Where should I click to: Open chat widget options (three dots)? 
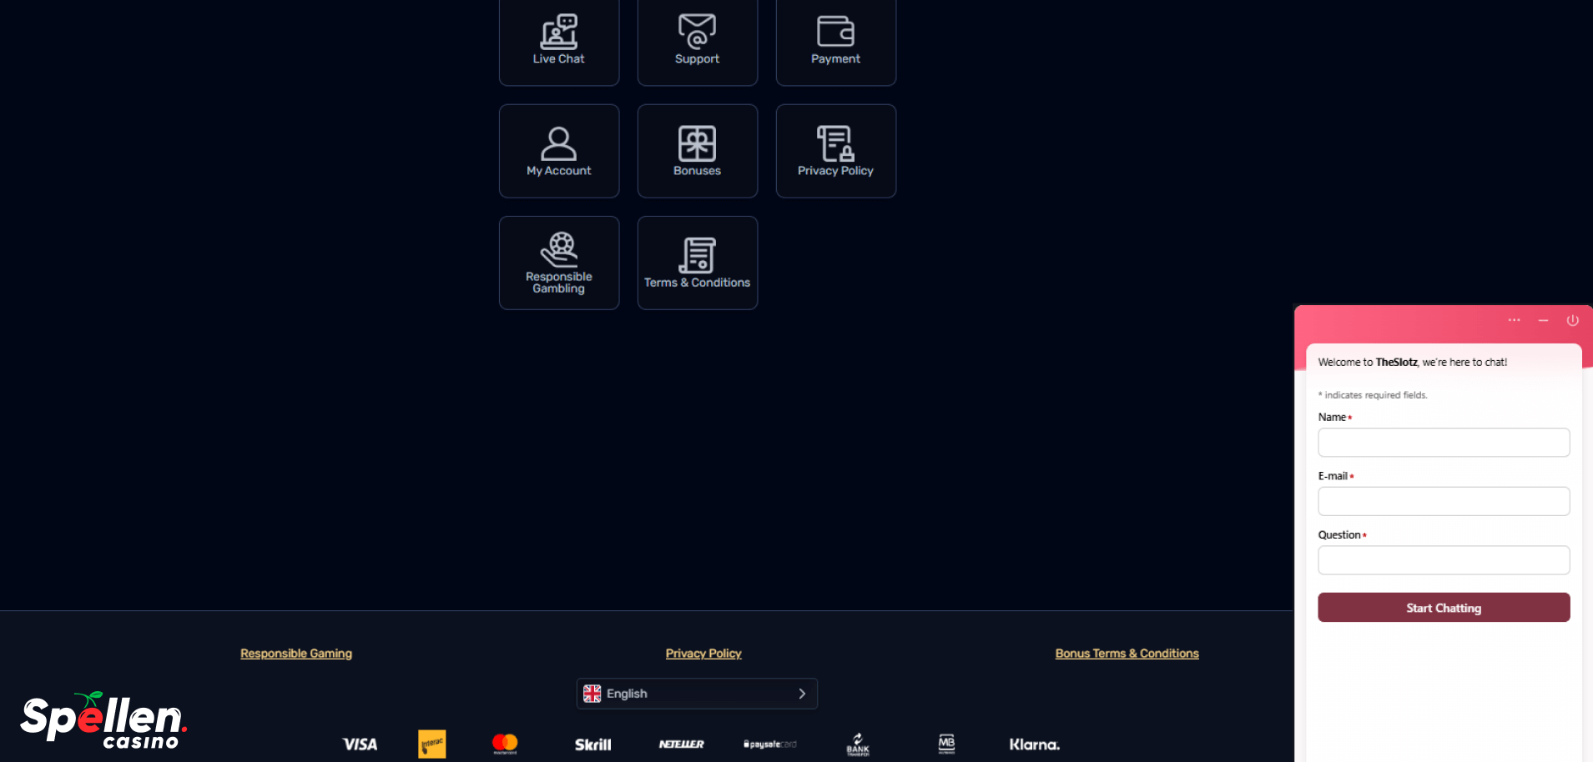click(1514, 320)
